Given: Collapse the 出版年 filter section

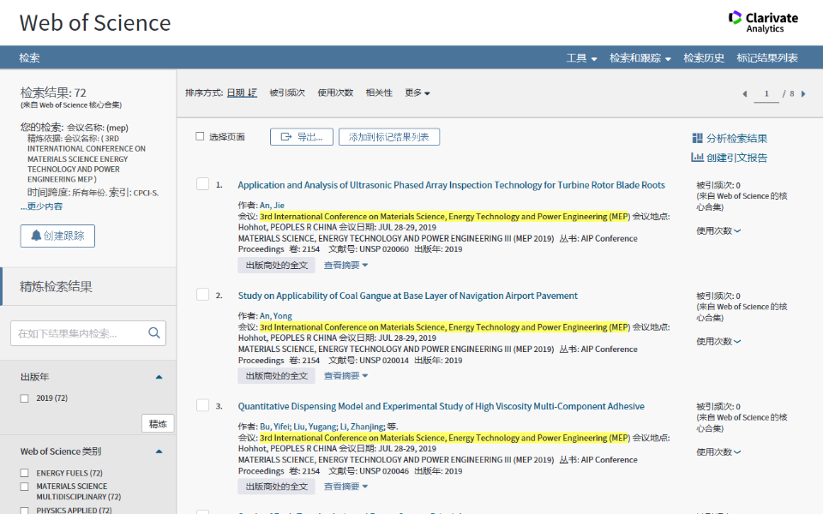Looking at the screenshot, I should tap(159, 377).
